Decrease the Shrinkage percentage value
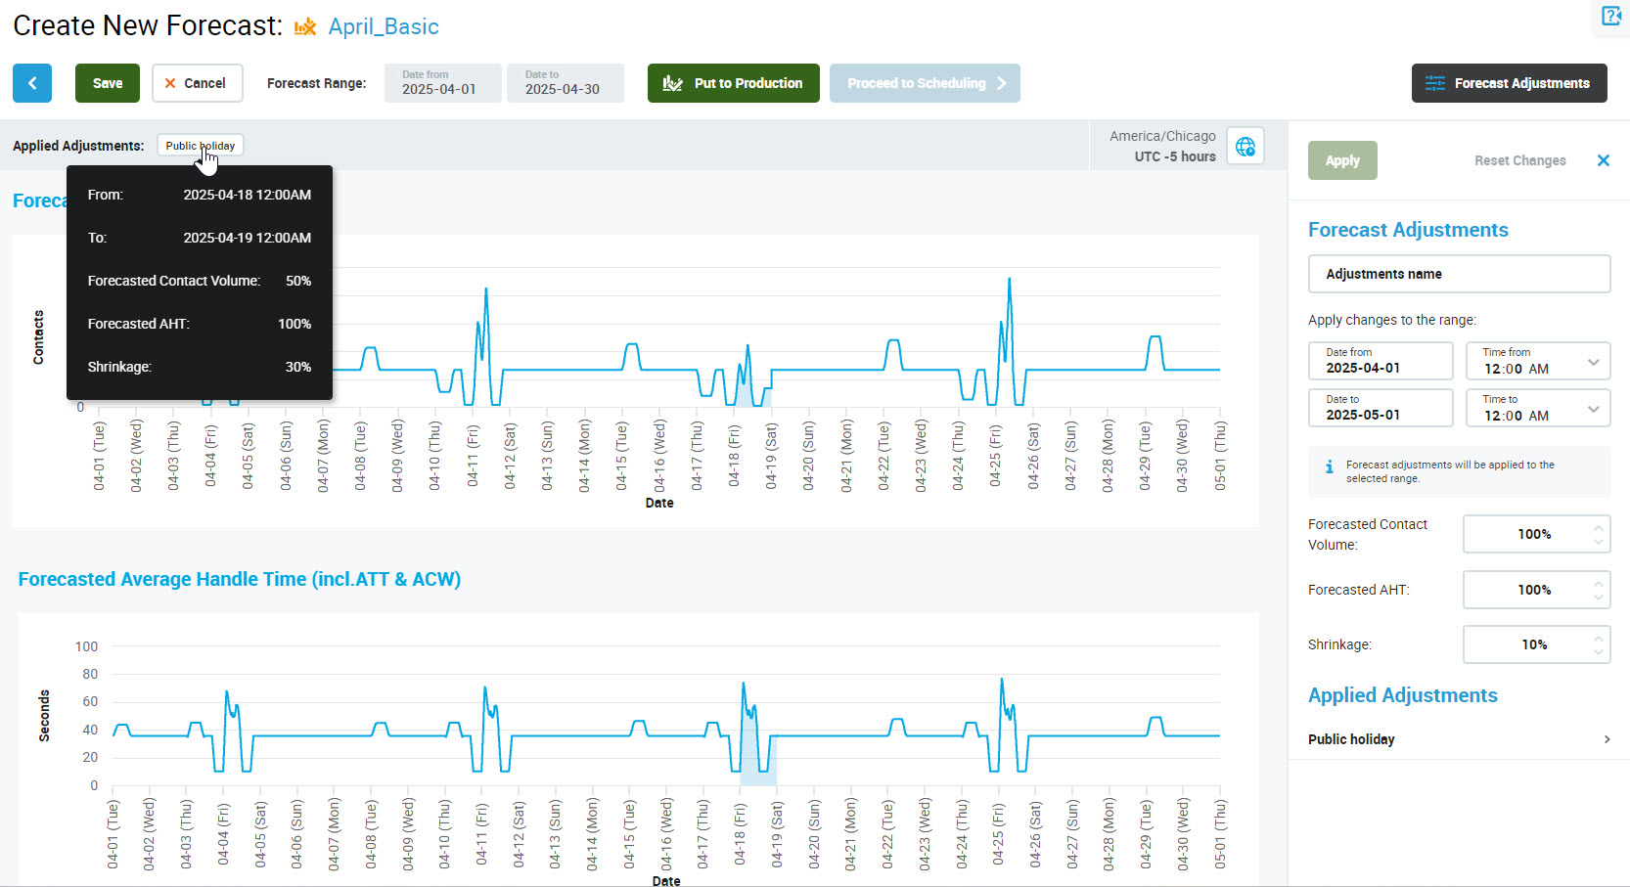 1598,651
